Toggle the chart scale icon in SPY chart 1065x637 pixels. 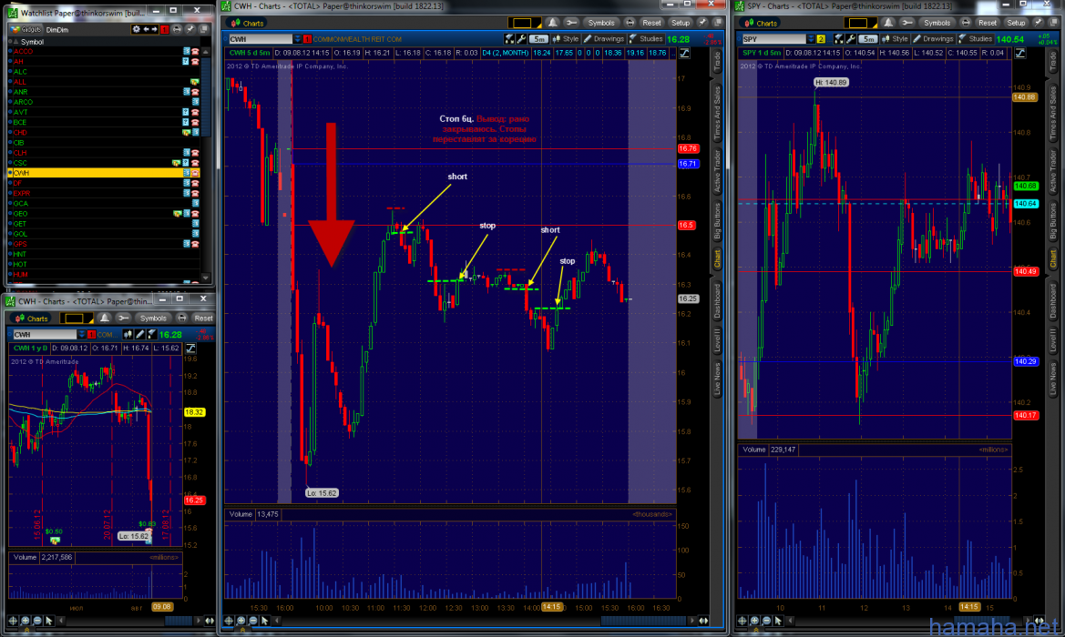(x=1020, y=53)
